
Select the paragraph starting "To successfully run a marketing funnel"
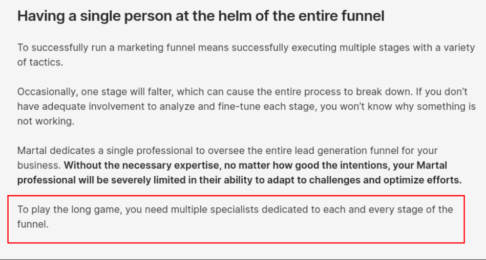pos(246,55)
